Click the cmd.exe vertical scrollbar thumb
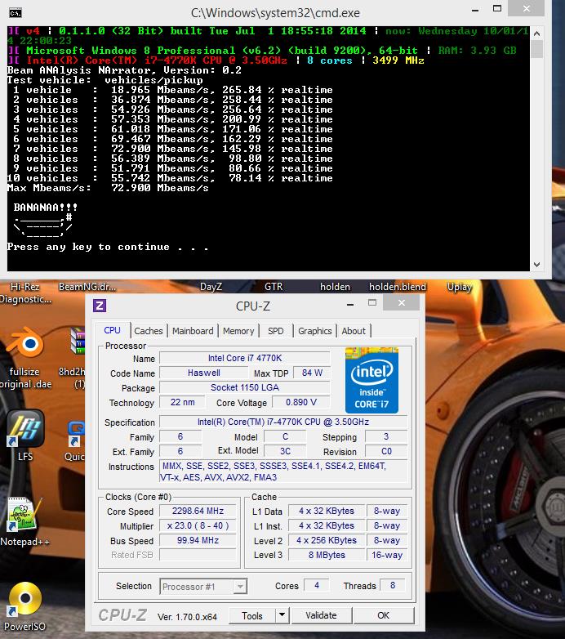Image resolution: width=565 pixels, height=639 pixels. coord(536,49)
